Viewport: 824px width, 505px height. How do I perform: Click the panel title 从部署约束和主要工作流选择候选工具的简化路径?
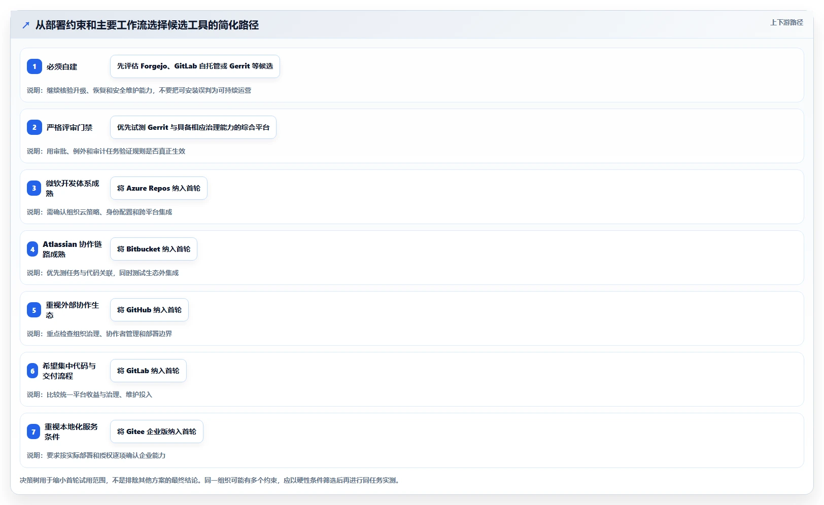[147, 25]
